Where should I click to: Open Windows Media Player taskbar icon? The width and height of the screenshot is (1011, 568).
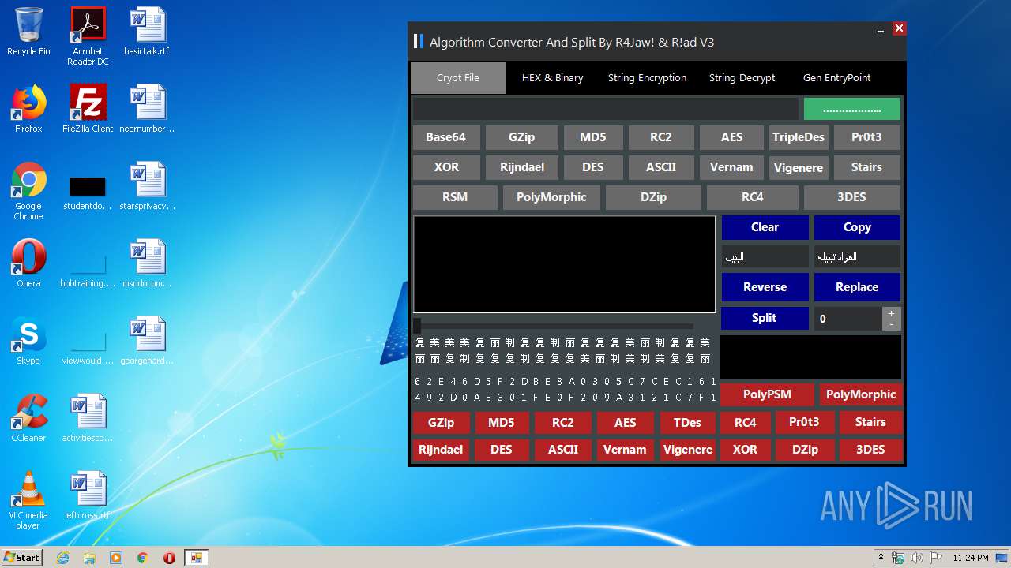pyautogui.click(x=116, y=558)
